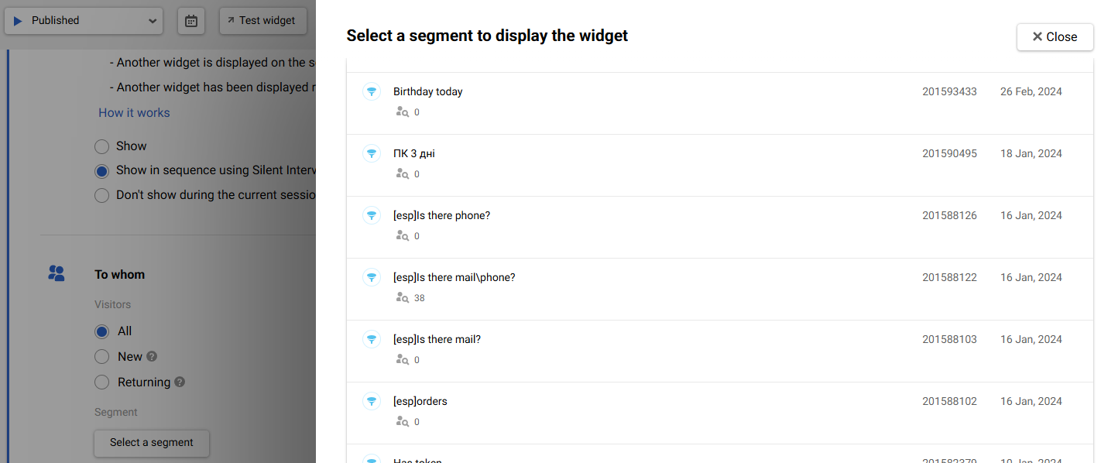Select the New visitors radio button
The width and height of the screenshot is (1101, 463).
click(x=101, y=357)
